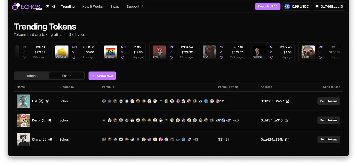357x166 pixels.
Task: Click the Echos logo in header
Action: [27, 7]
